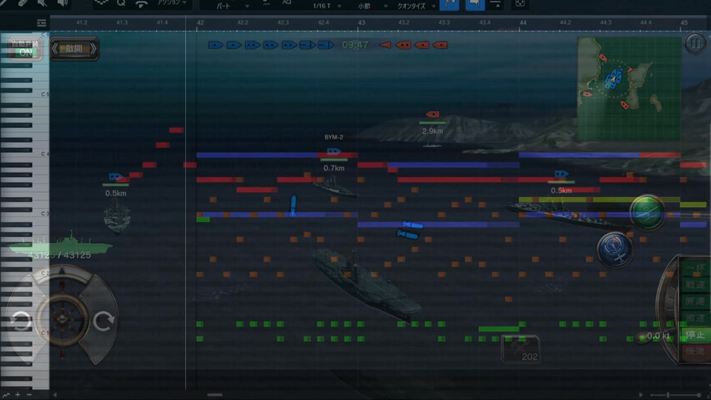
Task: Open the automation lane curve icon at bottom-left
Action: (x=7, y=395)
